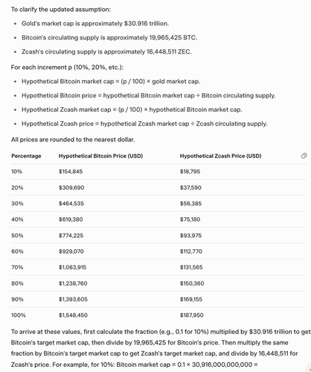Select the 50% percentage row label
Viewport: 311px width, 372px height.
point(17,235)
